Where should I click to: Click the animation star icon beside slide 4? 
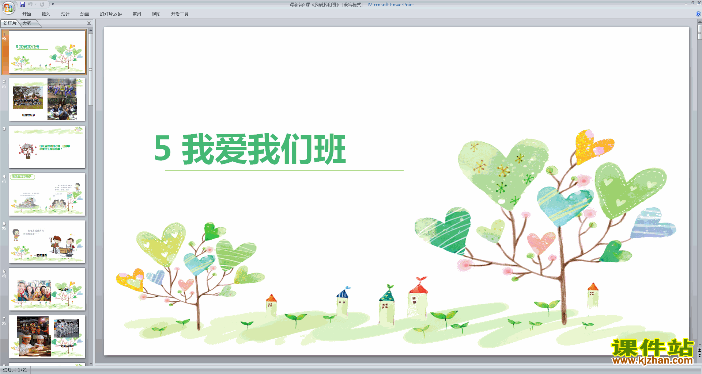[4, 181]
